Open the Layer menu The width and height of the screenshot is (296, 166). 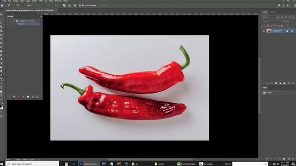[22, 1]
